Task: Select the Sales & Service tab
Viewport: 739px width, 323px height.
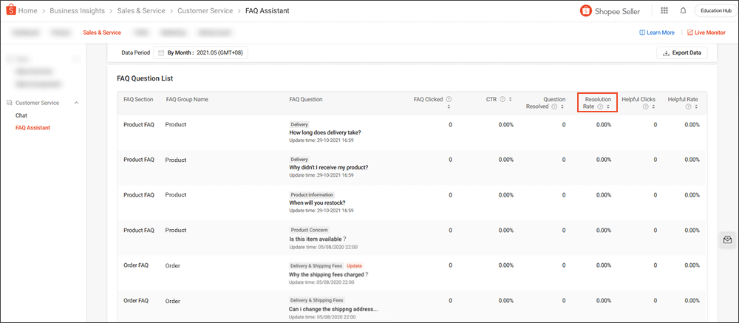Action: click(102, 33)
